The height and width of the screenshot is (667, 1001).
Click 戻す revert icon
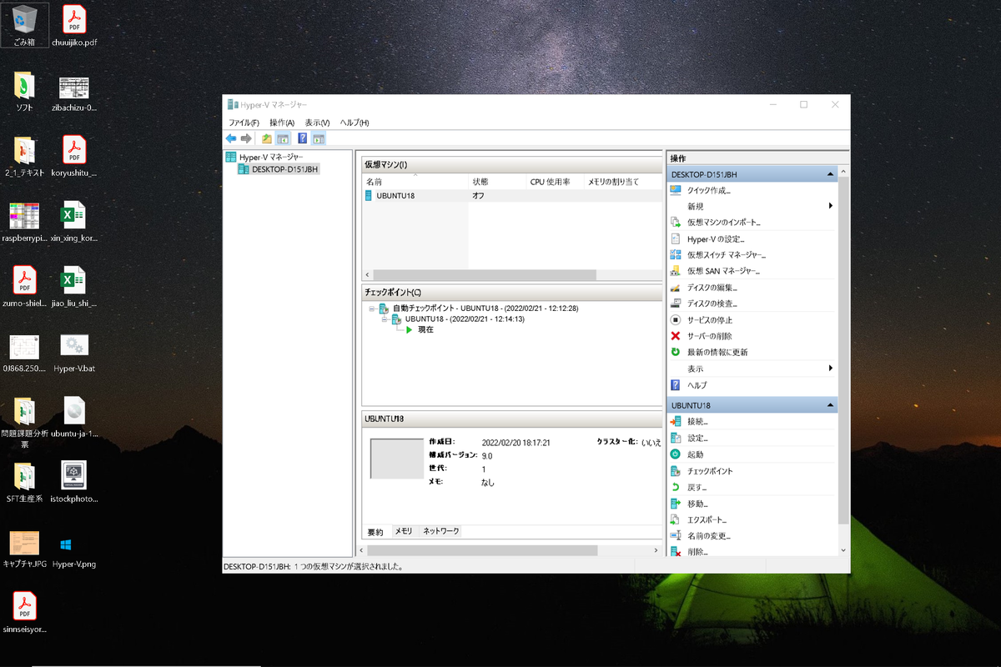tap(676, 487)
